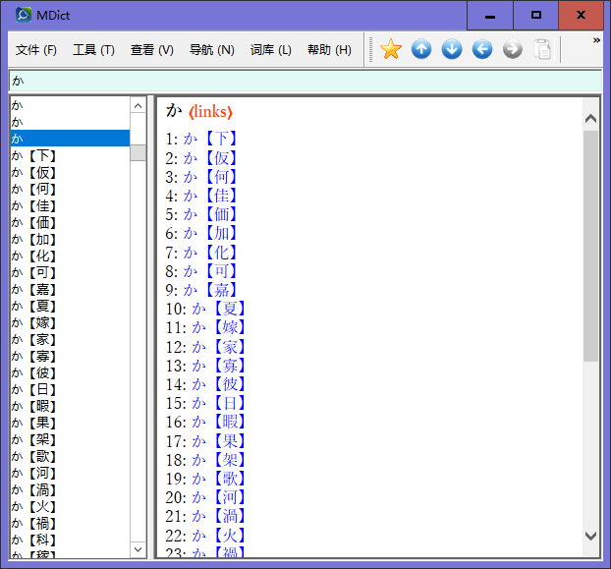Open the 查看 (V) menu

point(151,50)
